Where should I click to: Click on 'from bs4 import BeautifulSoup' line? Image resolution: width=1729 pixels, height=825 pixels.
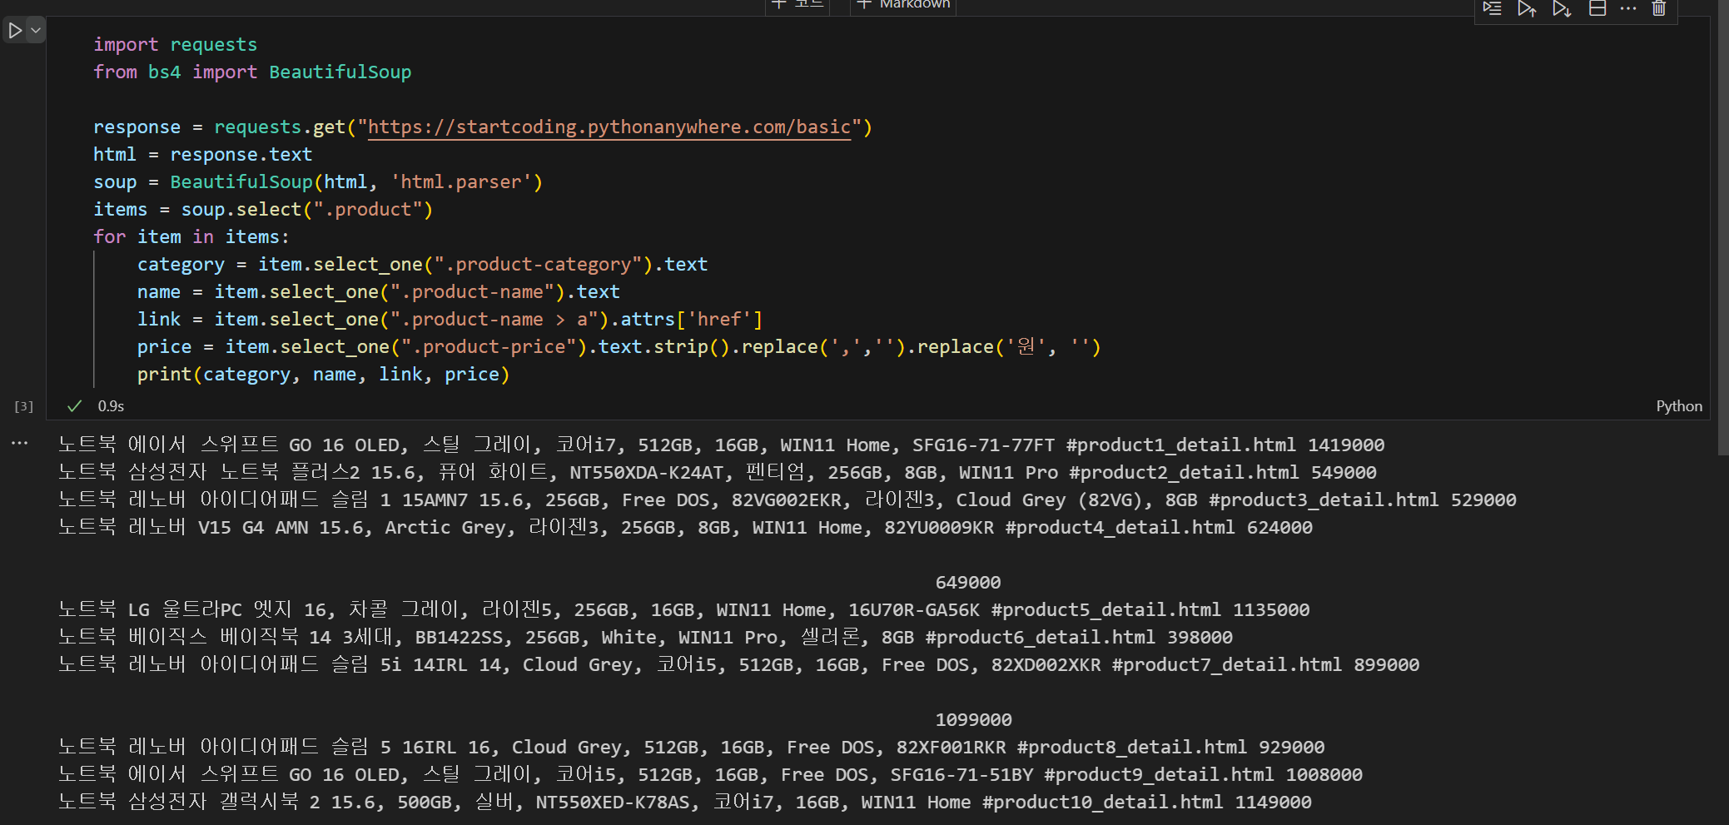click(252, 72)
